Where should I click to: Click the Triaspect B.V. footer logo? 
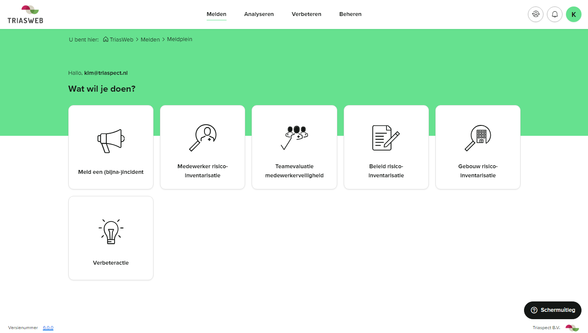(572, 328)
